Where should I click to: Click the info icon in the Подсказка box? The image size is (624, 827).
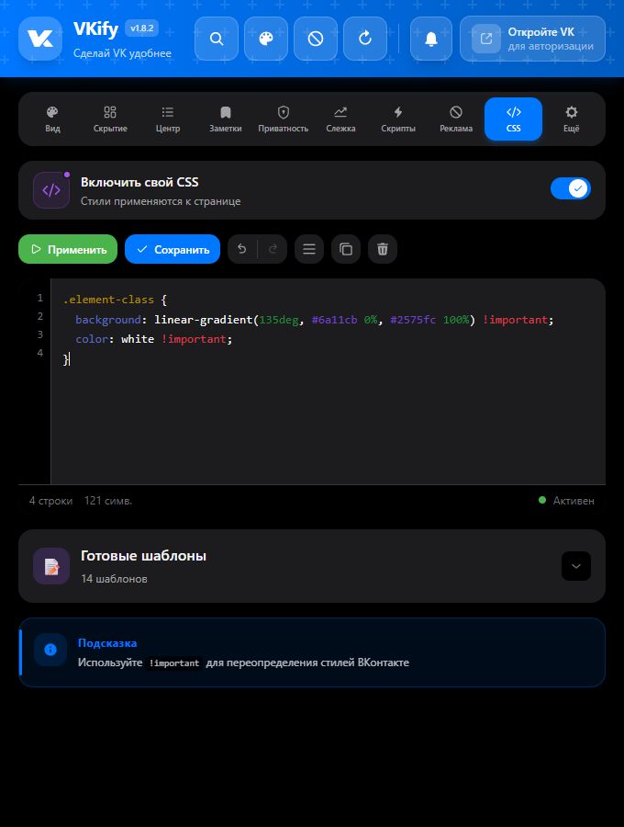coord(50,650)
